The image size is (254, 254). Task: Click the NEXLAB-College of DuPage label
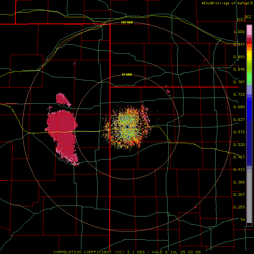(x=225, y=3)
